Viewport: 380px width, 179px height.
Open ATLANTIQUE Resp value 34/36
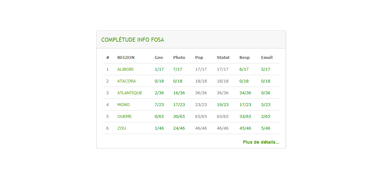pos(245,93)
